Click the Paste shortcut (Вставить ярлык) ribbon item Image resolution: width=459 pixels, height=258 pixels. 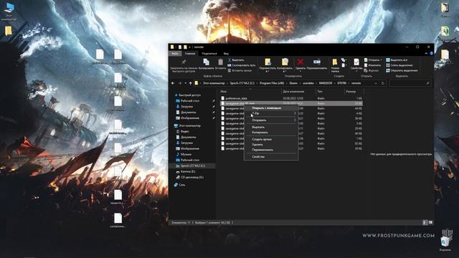(240, 70)
